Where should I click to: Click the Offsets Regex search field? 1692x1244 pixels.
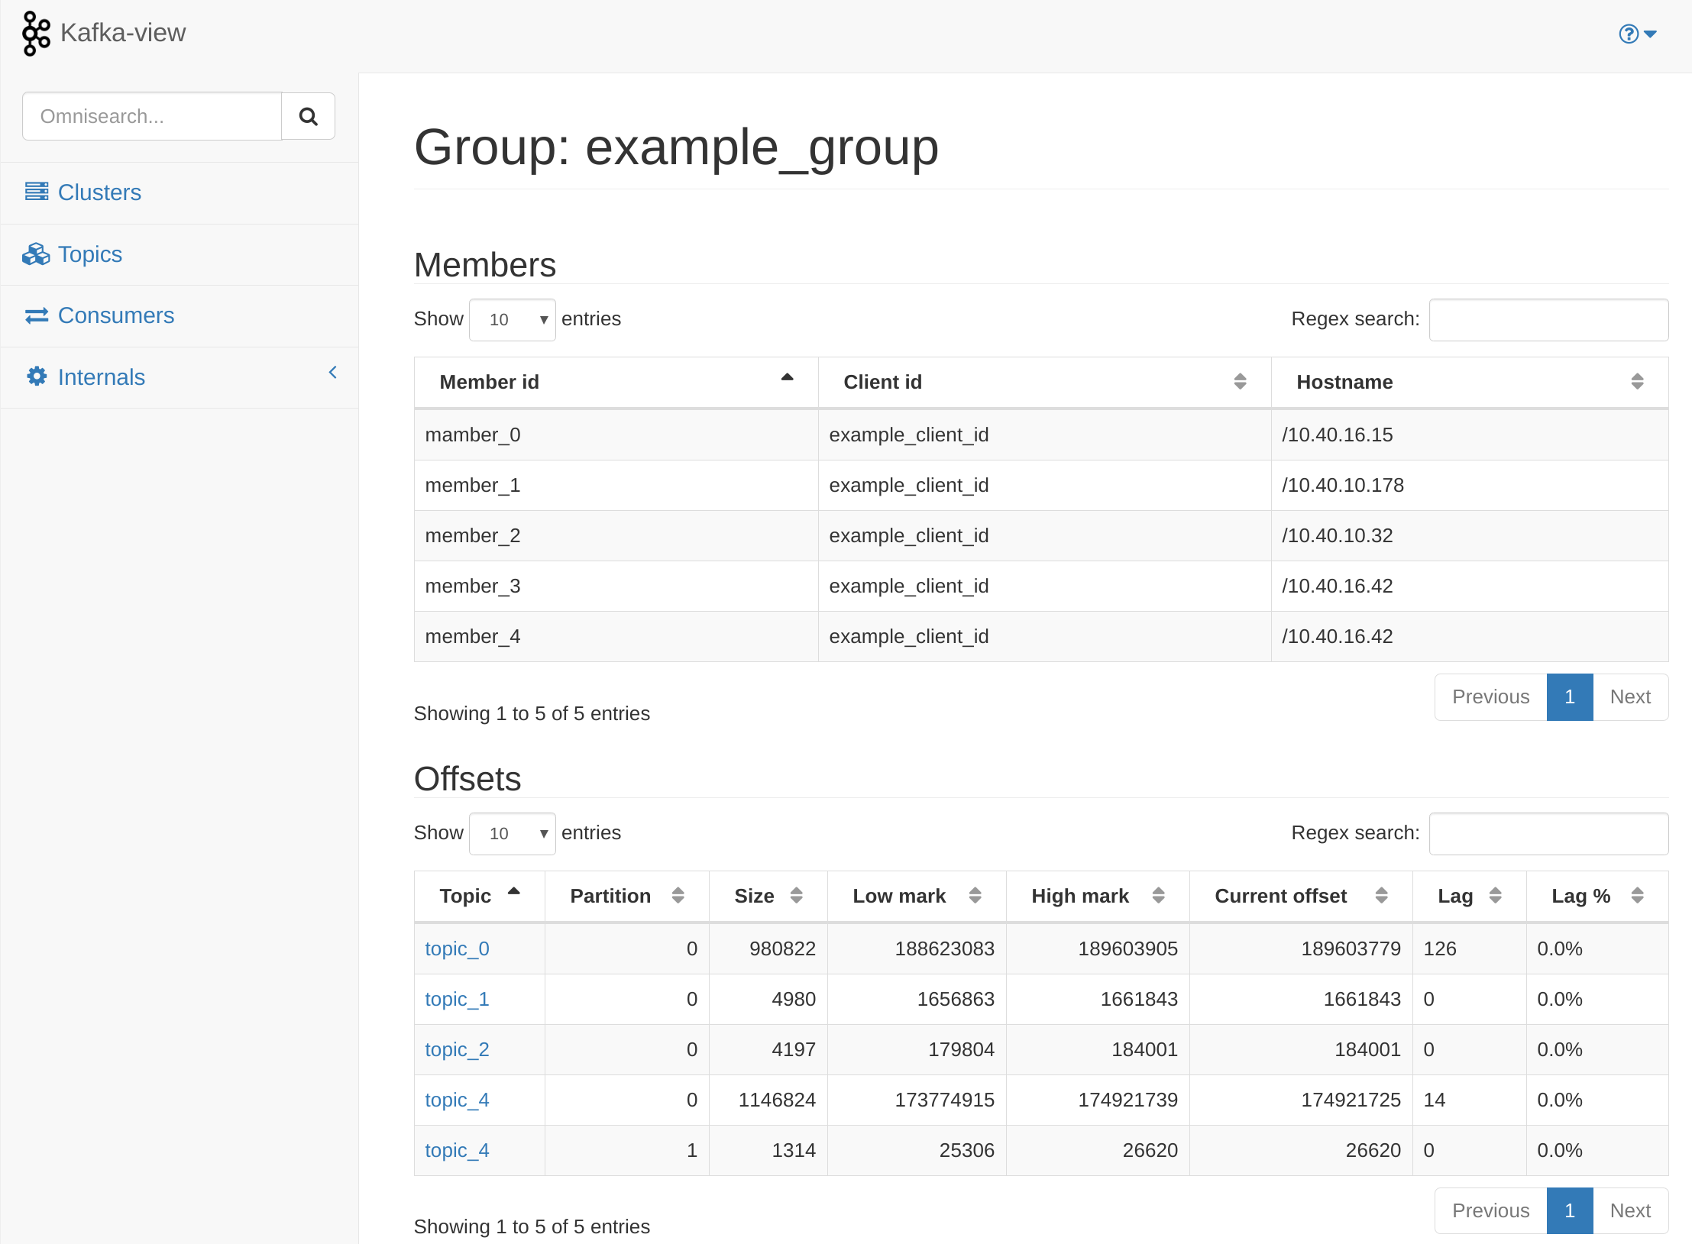[x=1548, y=833]
